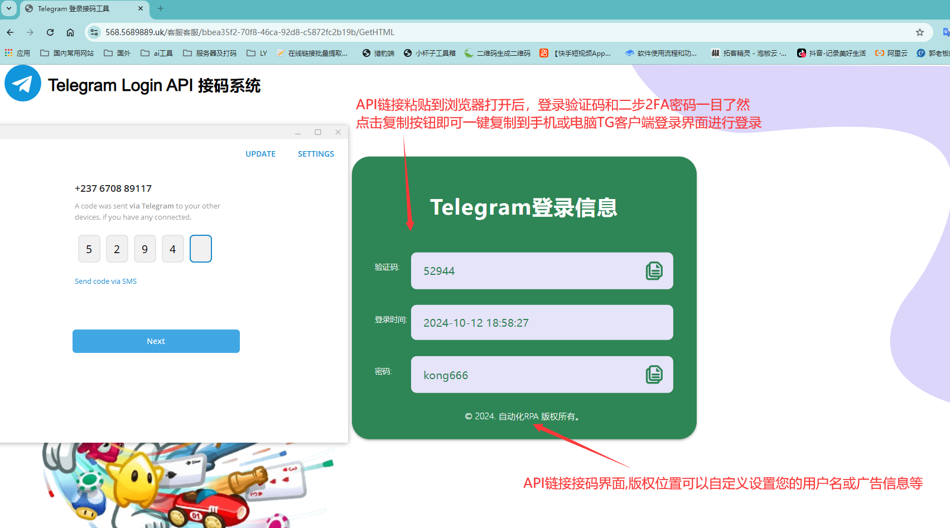Open the ai工具 bookmark folder
This screenshot has height=528, width=950.
coord(157,53)
